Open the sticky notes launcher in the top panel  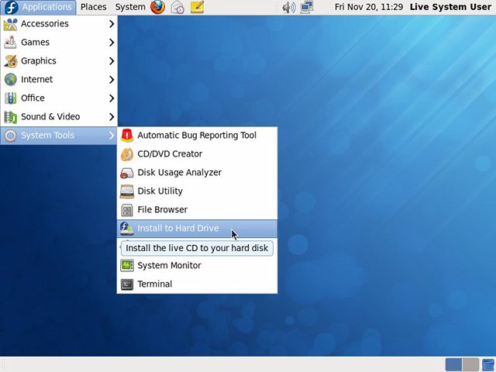(198, 7)
